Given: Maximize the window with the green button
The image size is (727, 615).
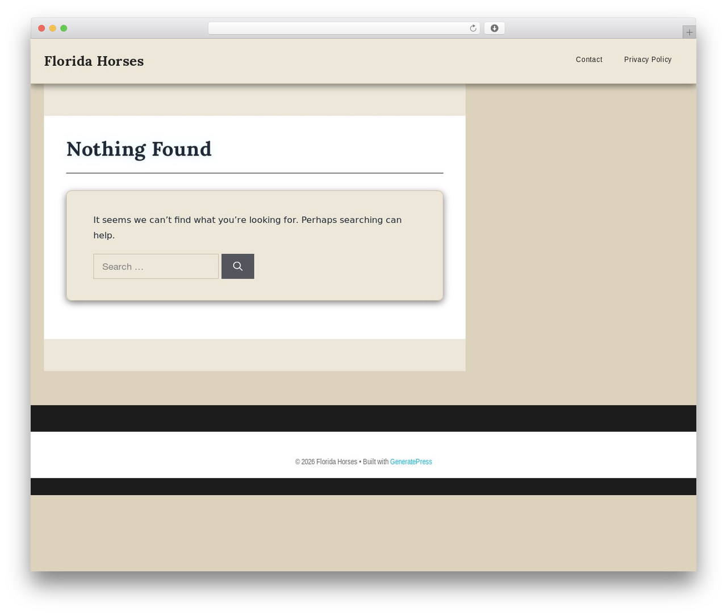Looking at the screenshot, I should click(64, 28).
